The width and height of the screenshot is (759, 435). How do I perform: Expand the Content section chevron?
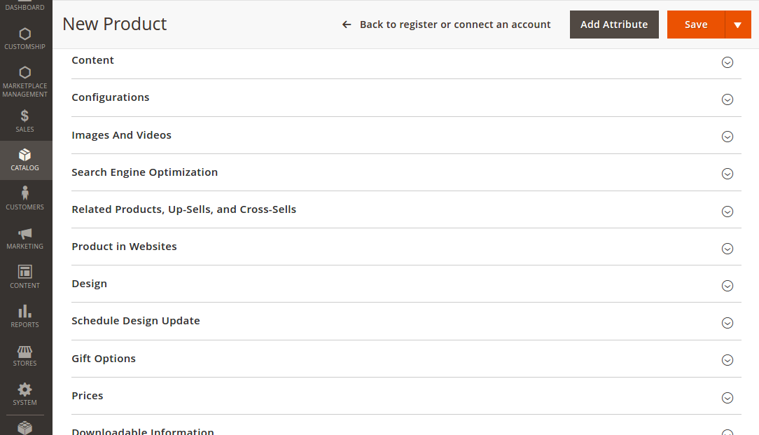pyautogui.click(x=727, y=62)
